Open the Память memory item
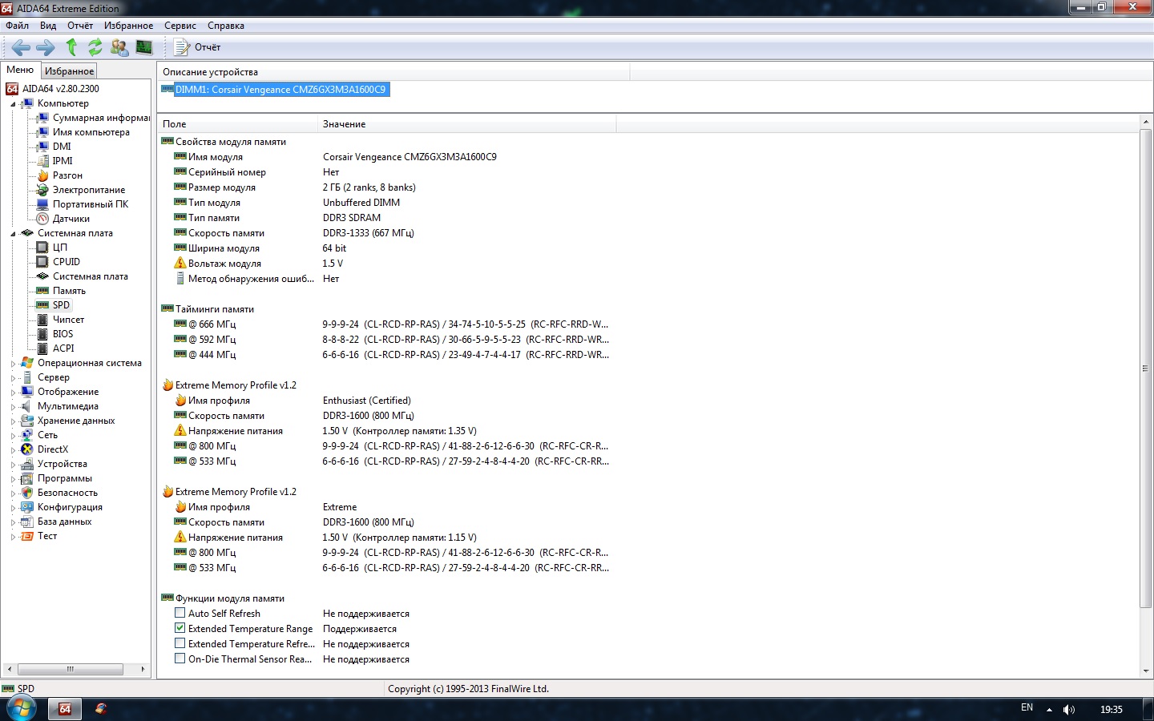 coord(69,291)
